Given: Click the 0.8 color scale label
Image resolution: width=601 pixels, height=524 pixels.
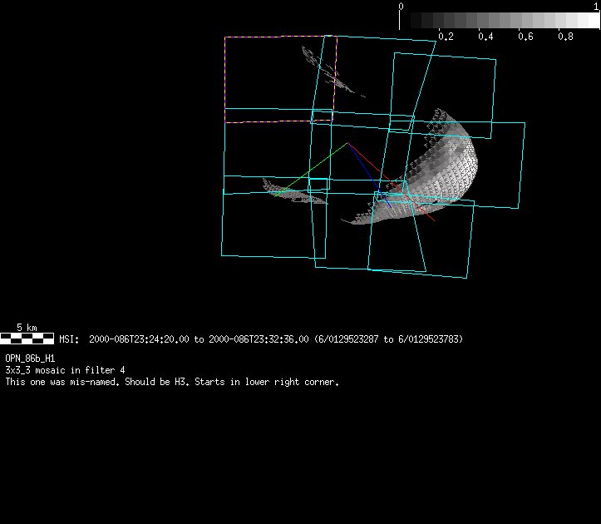Looking at the screenshot, I should pyautogui.click(x=565, y=37).
